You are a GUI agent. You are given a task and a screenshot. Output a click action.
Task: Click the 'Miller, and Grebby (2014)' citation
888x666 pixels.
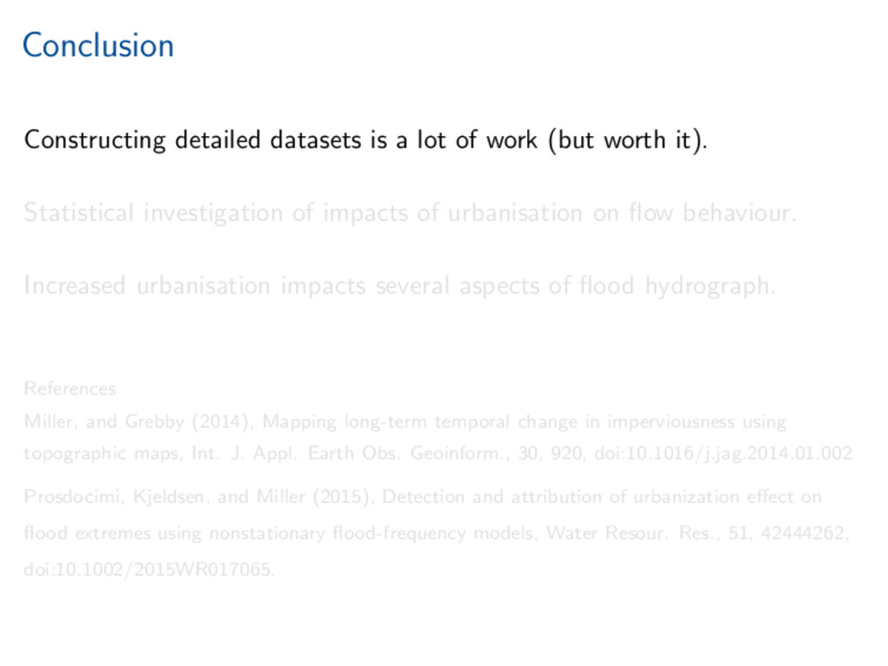pyautogui.click(x=139, y=422)
